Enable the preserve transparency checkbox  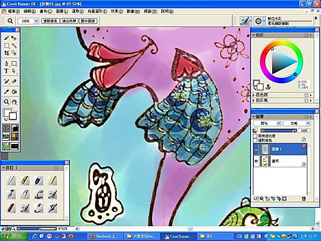pyautogui.click(x=255, y=136)
